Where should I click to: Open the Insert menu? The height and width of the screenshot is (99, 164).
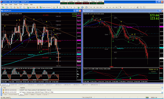(x=10, y=4)
